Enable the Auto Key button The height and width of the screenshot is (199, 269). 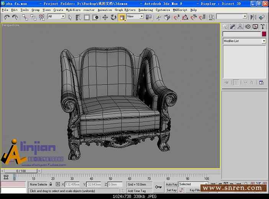click(x=171, y=184)
